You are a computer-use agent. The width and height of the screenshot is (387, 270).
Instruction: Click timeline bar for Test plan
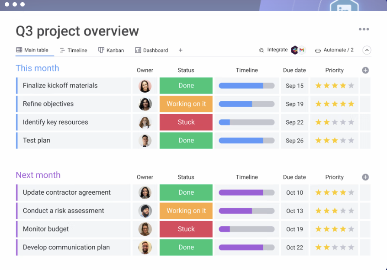(247, 141)
